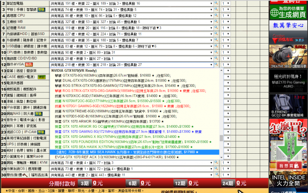Pick MSI GTX 1070 ARMOR 8G $13700
Viewport: 308px width, 193px height.
(x=134, y=121)
